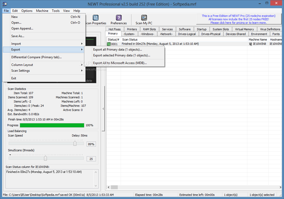Switch to the Fonts tab
This screenshot has width=284, height=199.
(x=276, y=34)
